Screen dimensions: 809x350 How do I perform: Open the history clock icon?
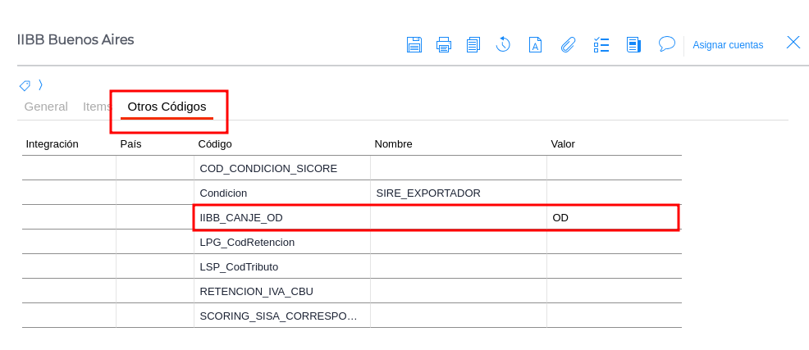(x=503, y=44)
